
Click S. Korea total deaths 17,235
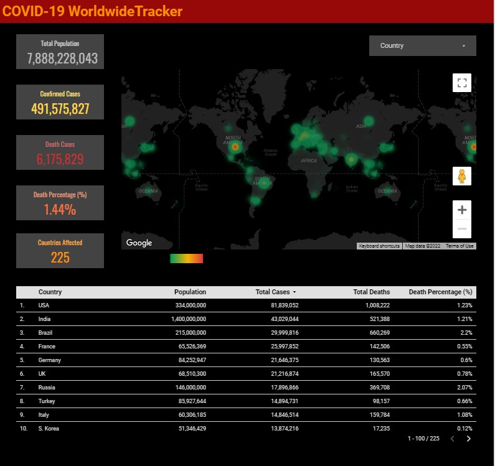(x=381, y=429)
